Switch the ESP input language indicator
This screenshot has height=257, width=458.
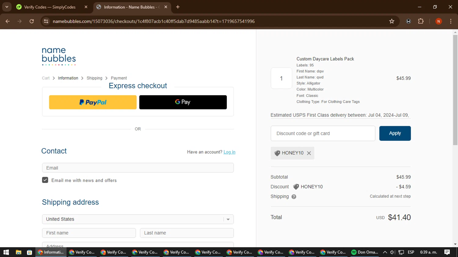pyautogui.click(x=411, y=252)
